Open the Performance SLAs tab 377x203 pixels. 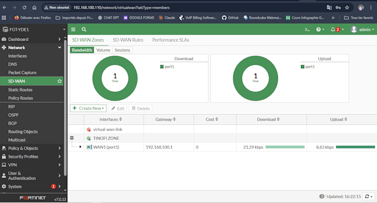click(171, 40)
